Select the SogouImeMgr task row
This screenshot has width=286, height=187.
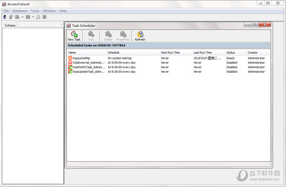pos(169,58)
